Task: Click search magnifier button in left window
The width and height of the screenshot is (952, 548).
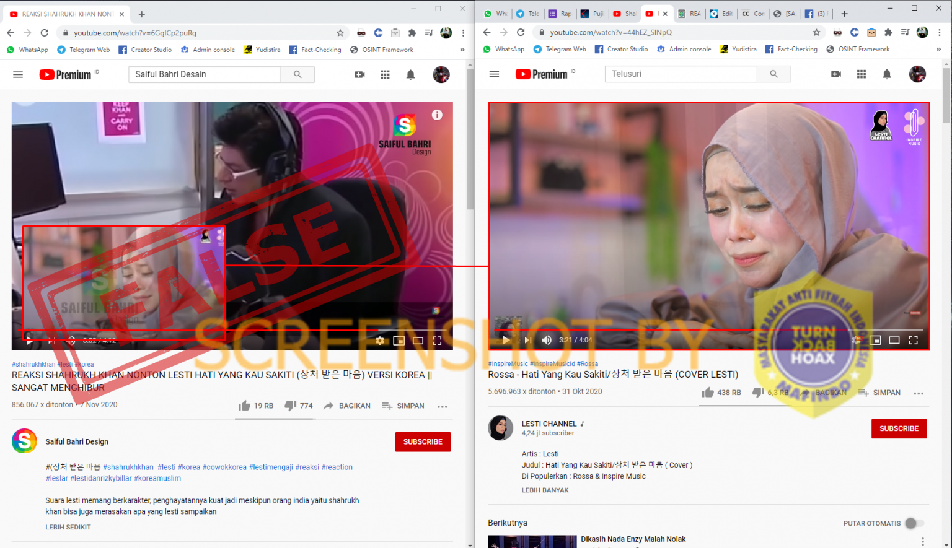Action: coord(297,74)
